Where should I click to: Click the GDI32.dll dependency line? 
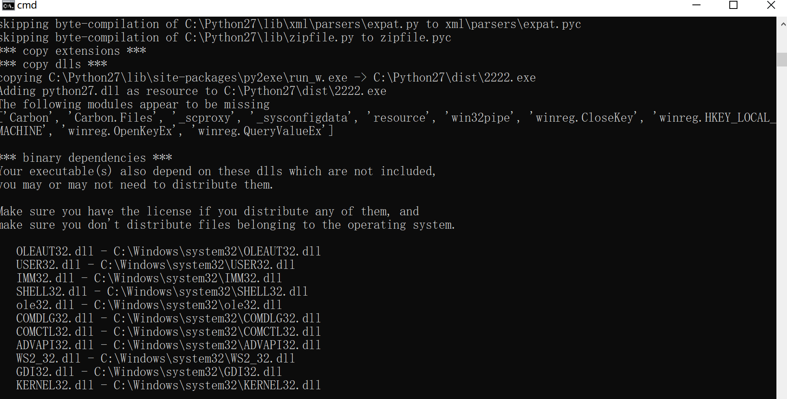(x=149, y=372)
